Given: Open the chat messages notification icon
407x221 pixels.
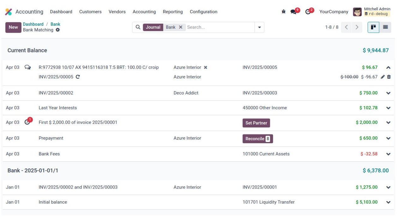Looking at the screenshot, I should tap(294, 12).
